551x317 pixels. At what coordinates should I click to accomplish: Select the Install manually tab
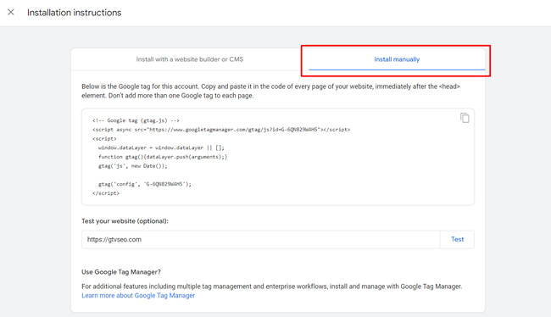(397, 59)
